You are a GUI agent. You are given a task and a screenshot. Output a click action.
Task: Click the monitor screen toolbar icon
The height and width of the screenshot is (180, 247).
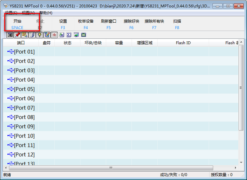tap(76, 35)
